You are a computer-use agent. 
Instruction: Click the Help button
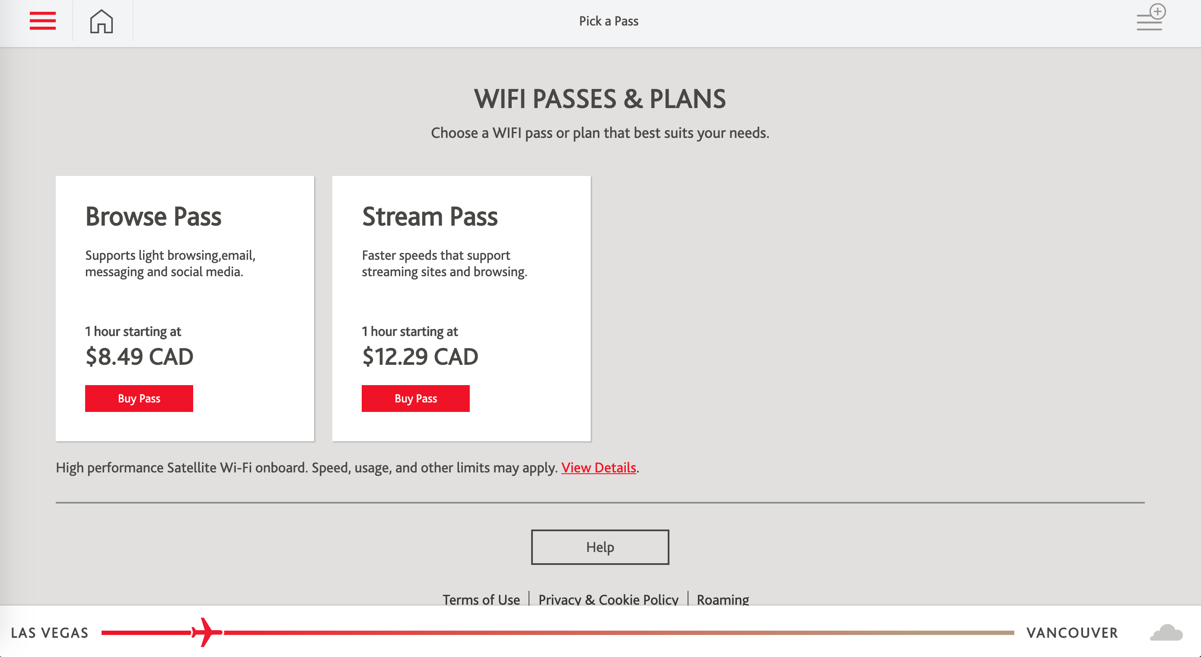click(599, 547)
